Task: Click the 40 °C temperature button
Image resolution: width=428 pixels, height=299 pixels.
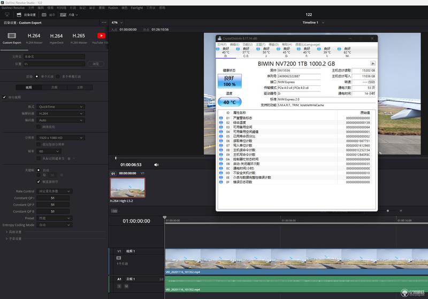Action: [x=230, y=102]
